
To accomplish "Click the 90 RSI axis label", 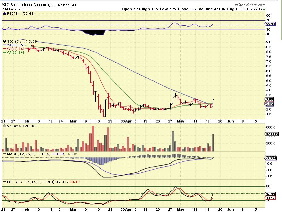I will (x=268, y=16).
